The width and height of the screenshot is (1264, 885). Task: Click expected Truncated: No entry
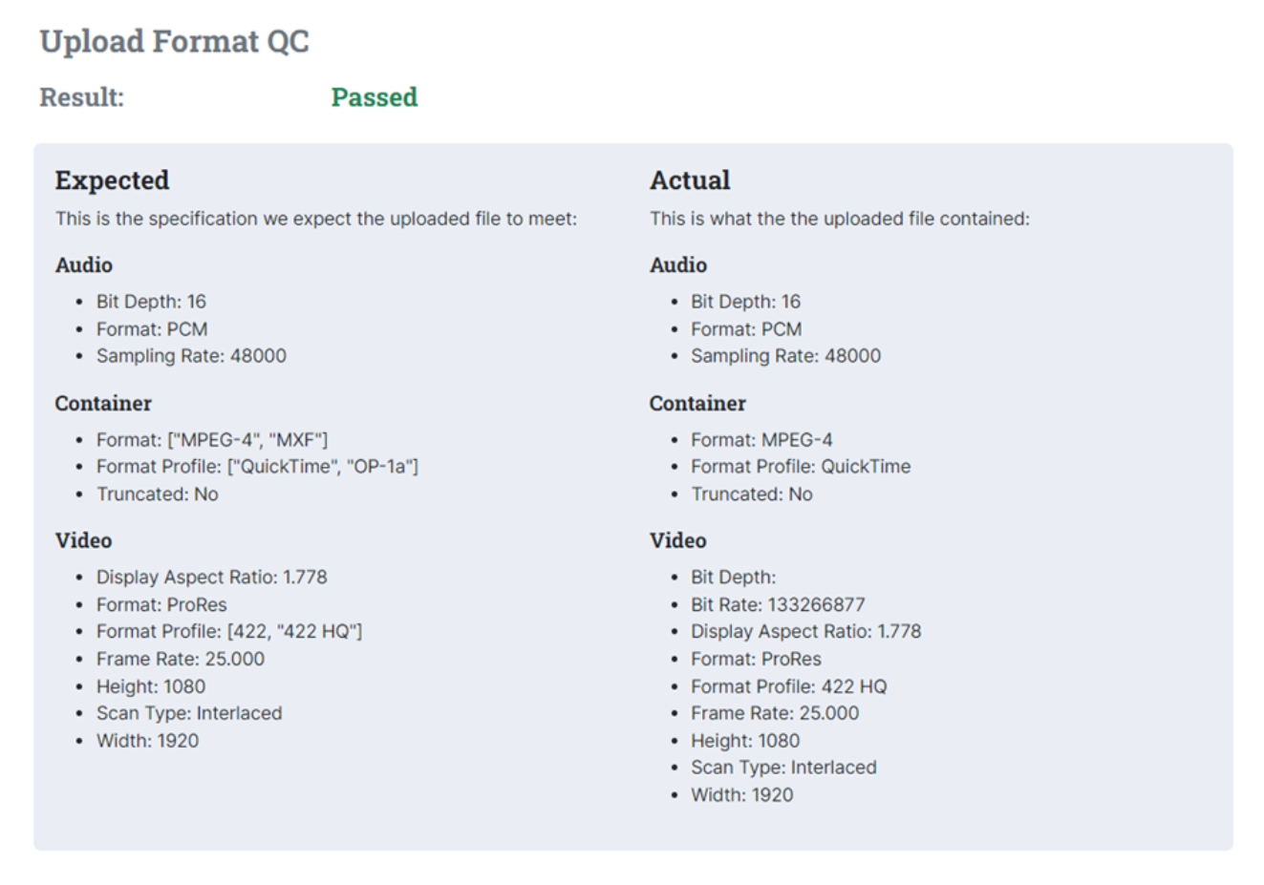click(157, 495)
